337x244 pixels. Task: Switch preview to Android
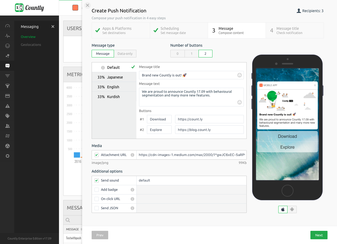[x=292, y=209]
